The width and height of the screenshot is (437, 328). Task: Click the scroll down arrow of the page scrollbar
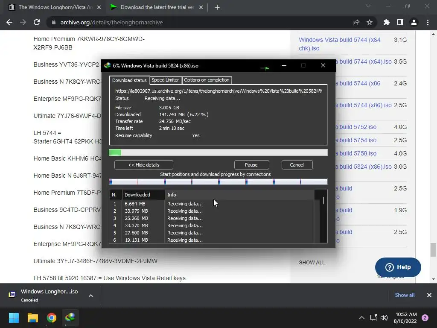pyautogui.click(x=433, y=279)
